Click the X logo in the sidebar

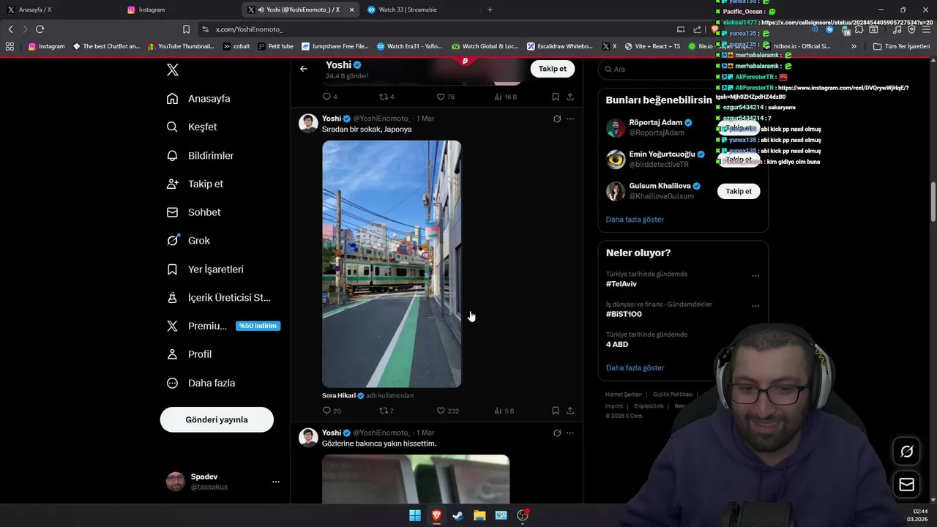coord(172,70)
